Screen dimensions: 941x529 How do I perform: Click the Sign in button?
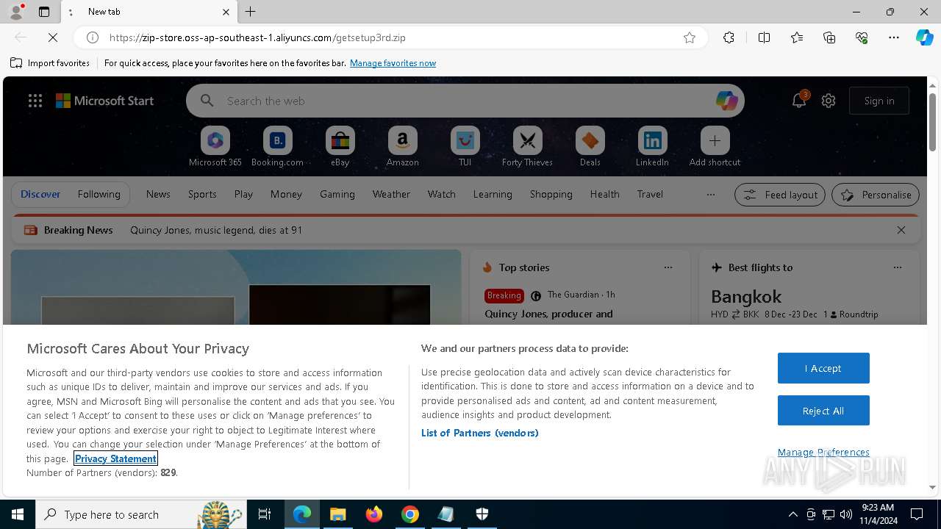[879, 101]
